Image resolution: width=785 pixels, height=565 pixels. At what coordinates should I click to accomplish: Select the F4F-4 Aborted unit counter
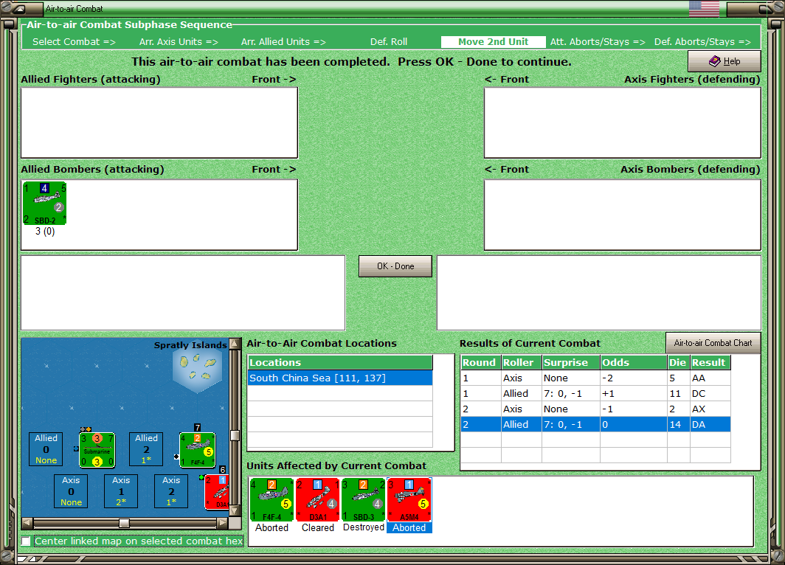click(272, 499)
